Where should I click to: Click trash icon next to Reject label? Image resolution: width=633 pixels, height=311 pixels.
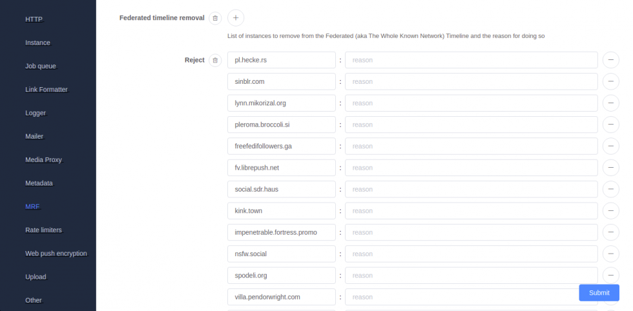(x=216, y=60)
